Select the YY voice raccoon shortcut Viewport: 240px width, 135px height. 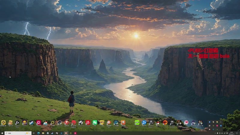(102, 122)
